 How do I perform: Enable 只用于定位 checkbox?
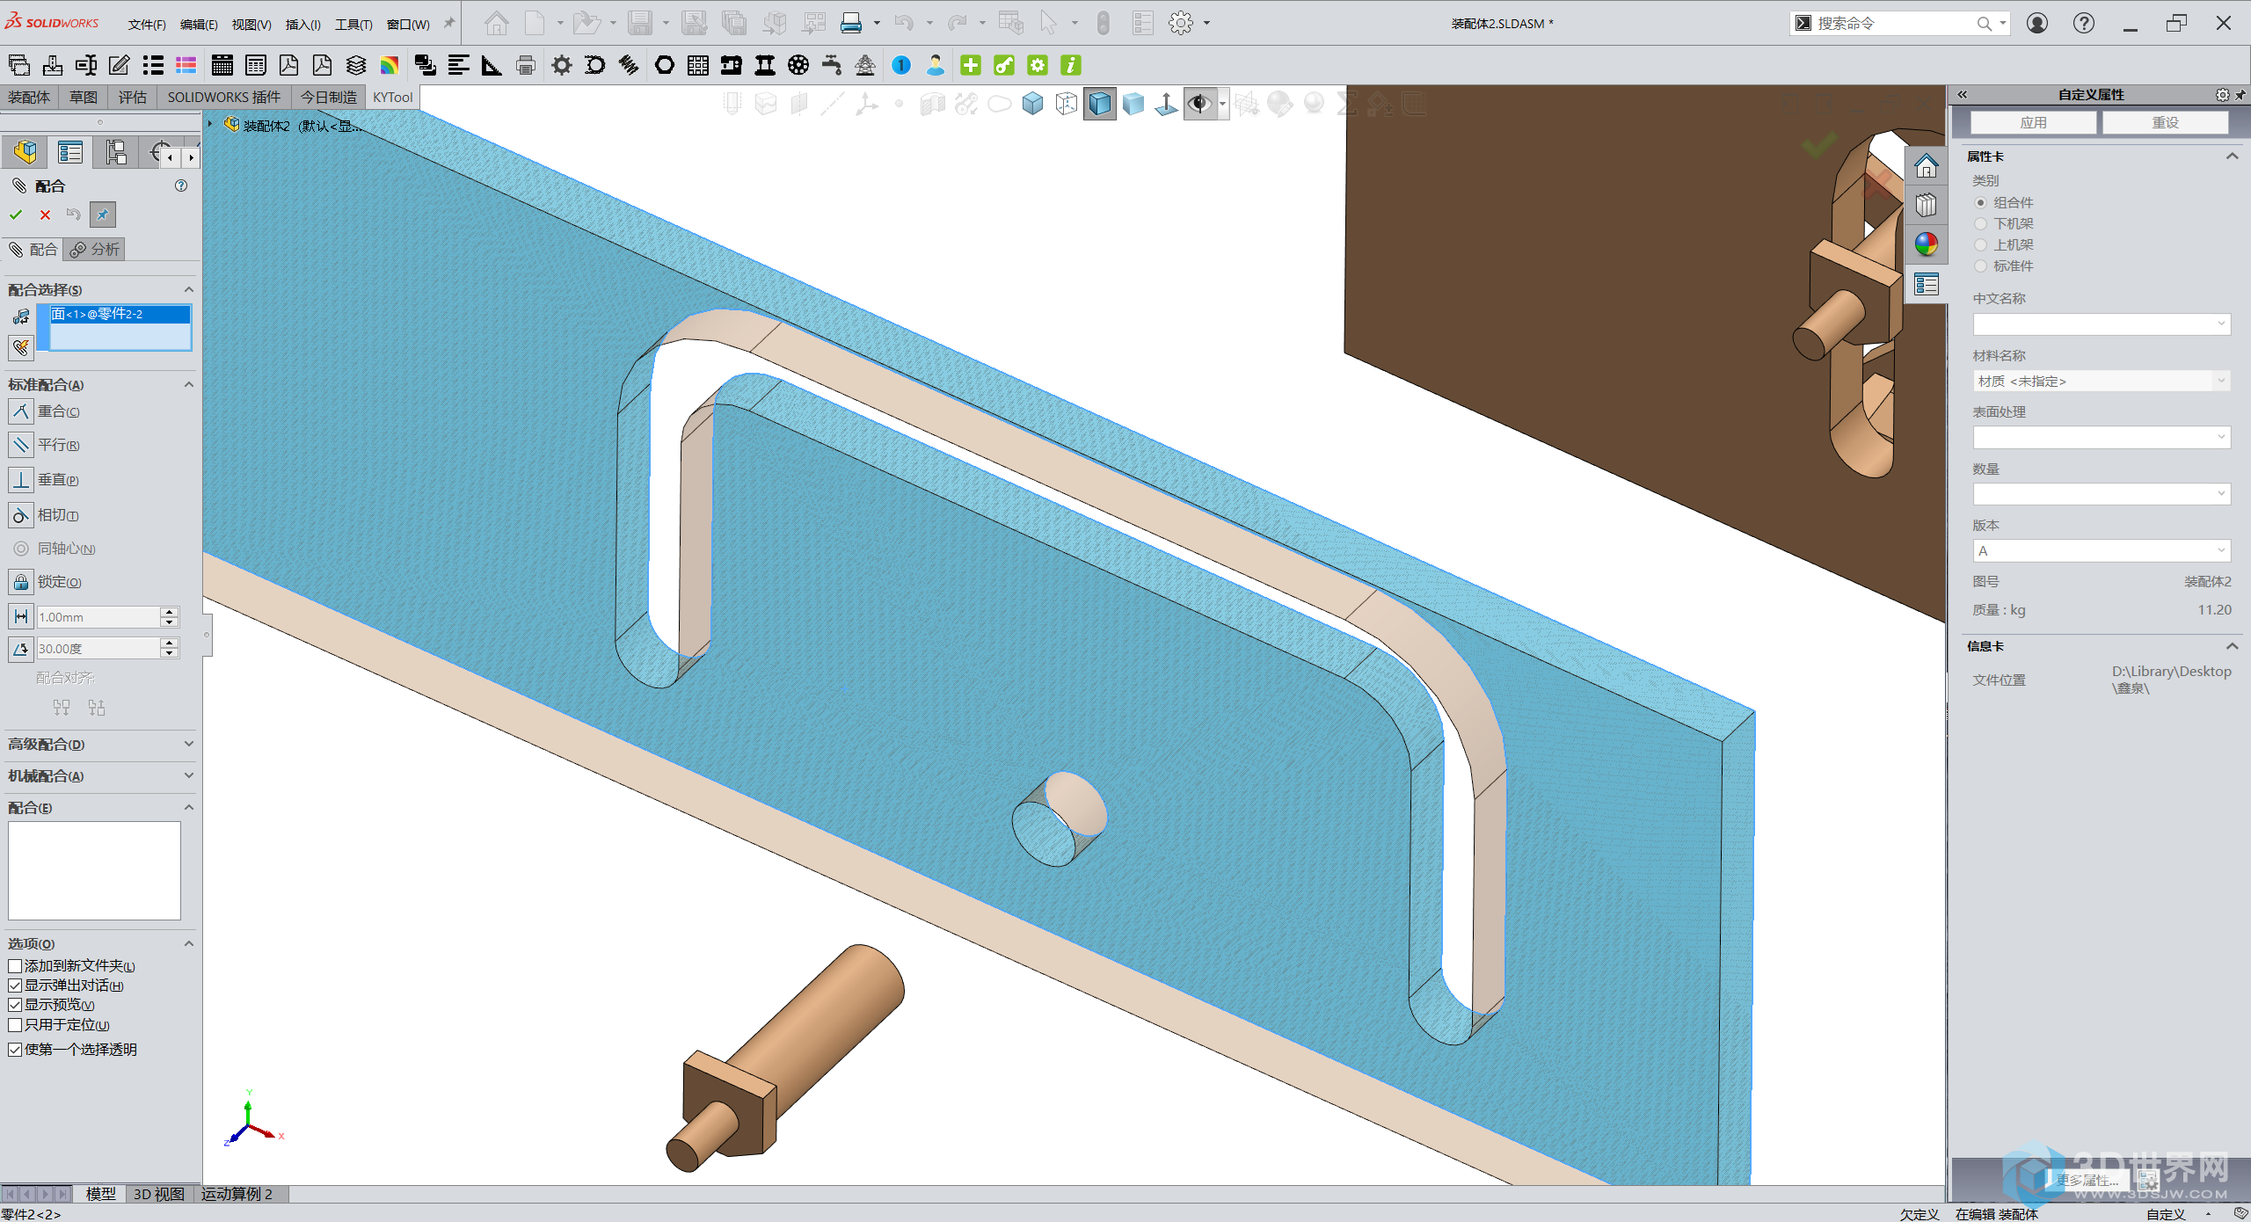coord(15,1025)
